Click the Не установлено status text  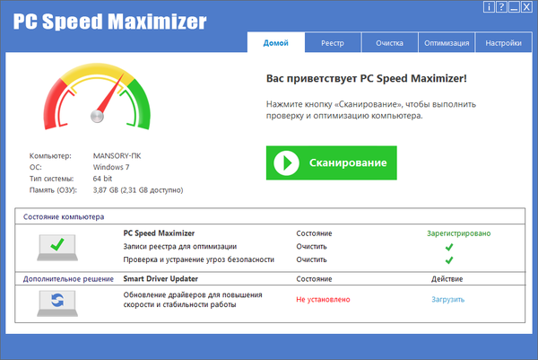click(323, 300)
